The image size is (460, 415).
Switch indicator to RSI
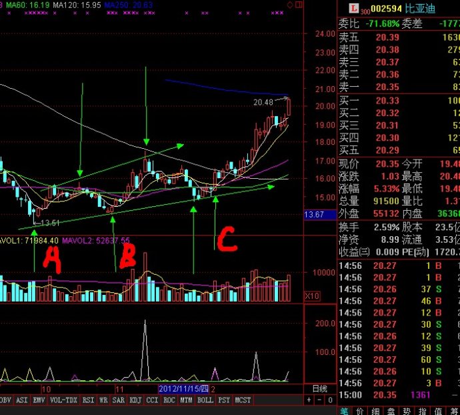(x=88, y=400)
